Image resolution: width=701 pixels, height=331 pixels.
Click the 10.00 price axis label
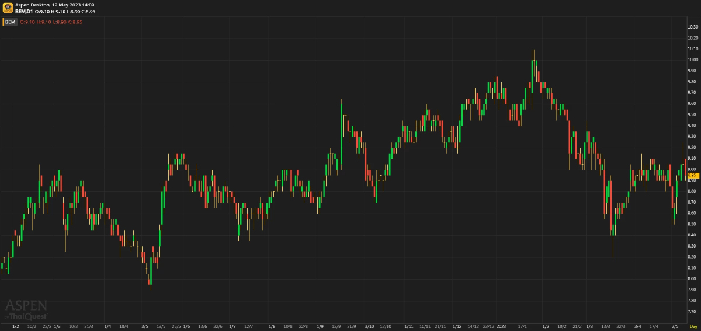pyautogui.click(x=692, y=60)
